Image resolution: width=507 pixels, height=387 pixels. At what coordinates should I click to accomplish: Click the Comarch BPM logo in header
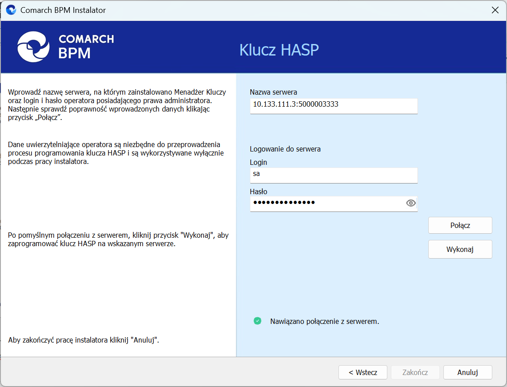tap(66, 47)
